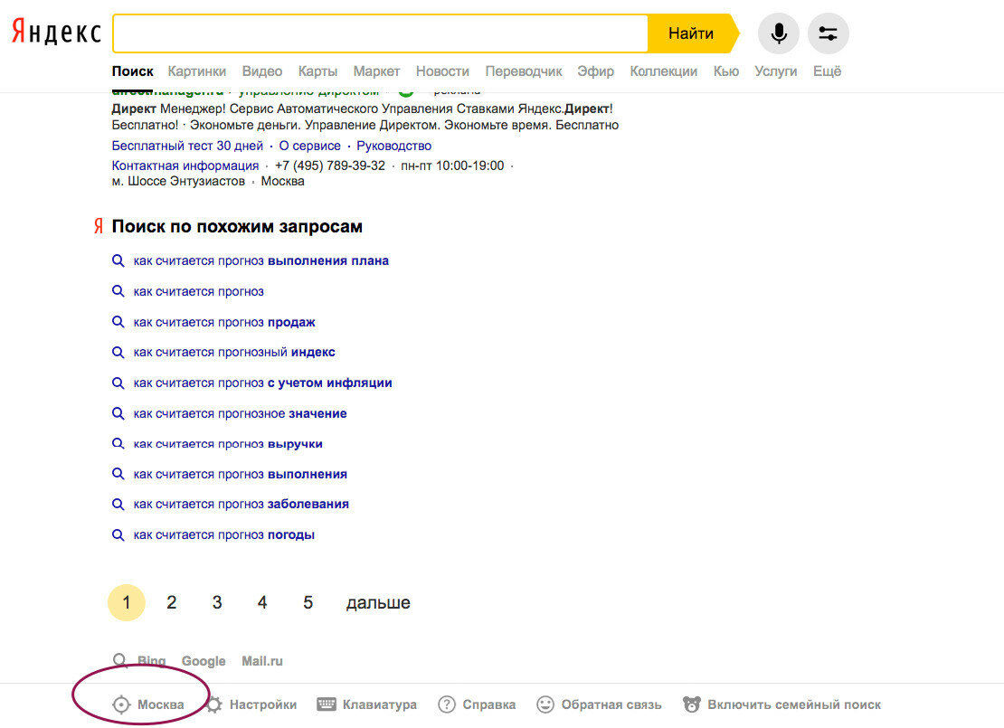Open Настройки via gear icon
This screenshot has width=1004, height=728.
click(x=214, y=704)
